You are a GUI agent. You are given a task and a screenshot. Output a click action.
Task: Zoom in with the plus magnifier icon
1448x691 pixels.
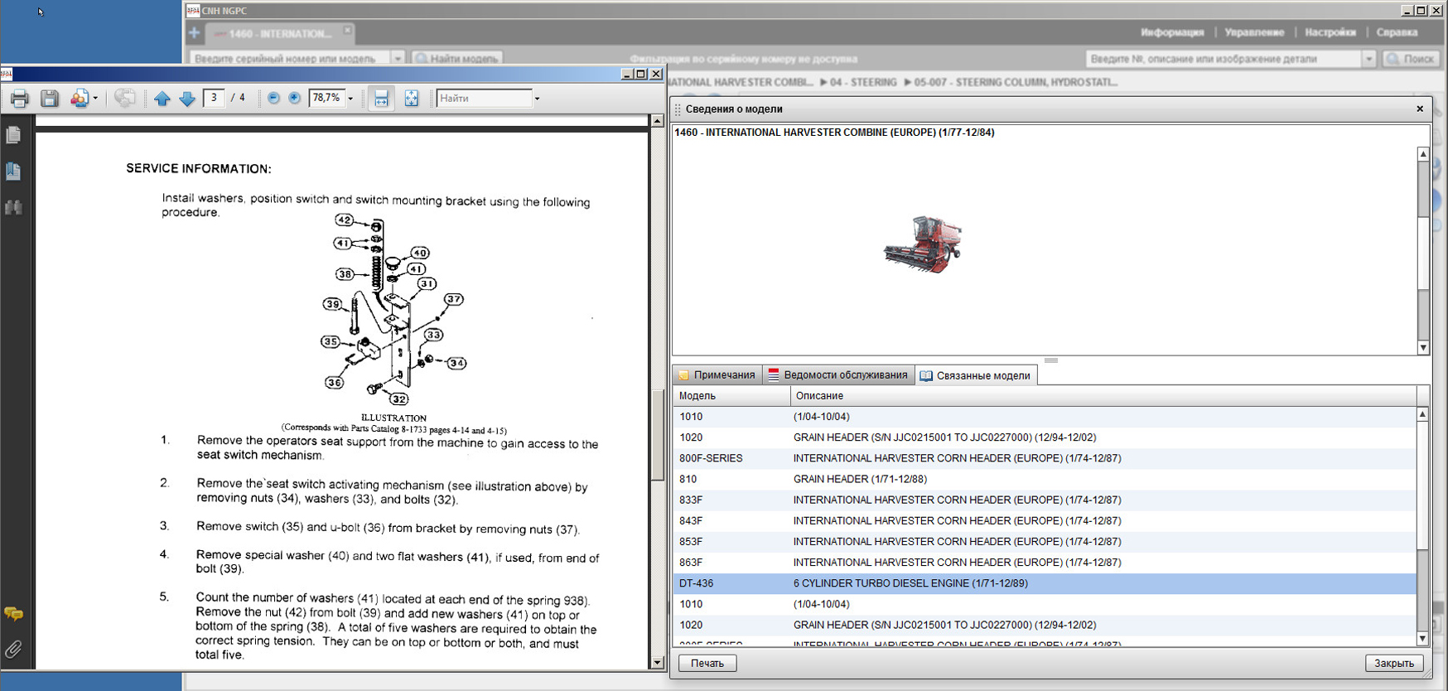tap(294, 98)
